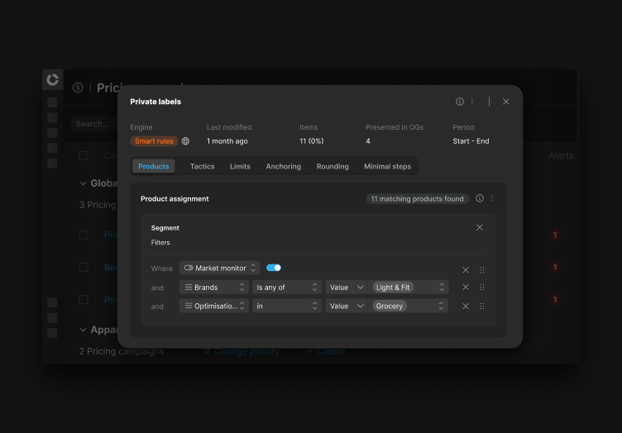Click the '1 month ago' last modified value
The image size is (622, 433).
point(227,141)
